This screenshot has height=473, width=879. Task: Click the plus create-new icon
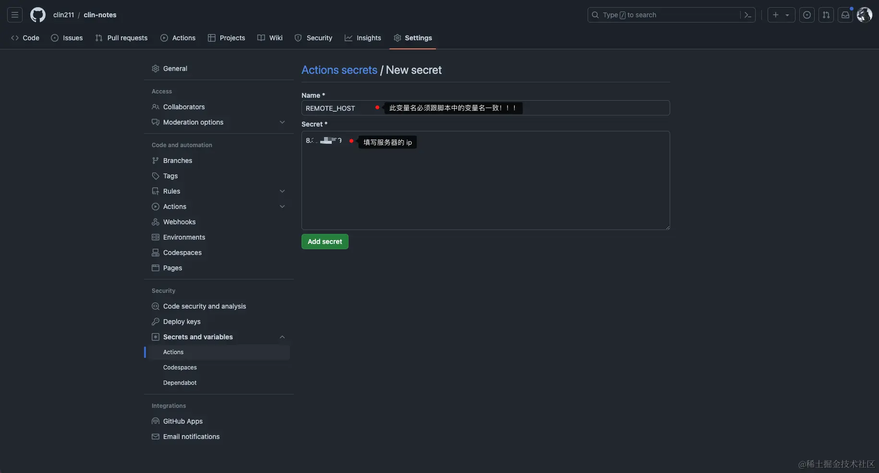tap(776, 15)
